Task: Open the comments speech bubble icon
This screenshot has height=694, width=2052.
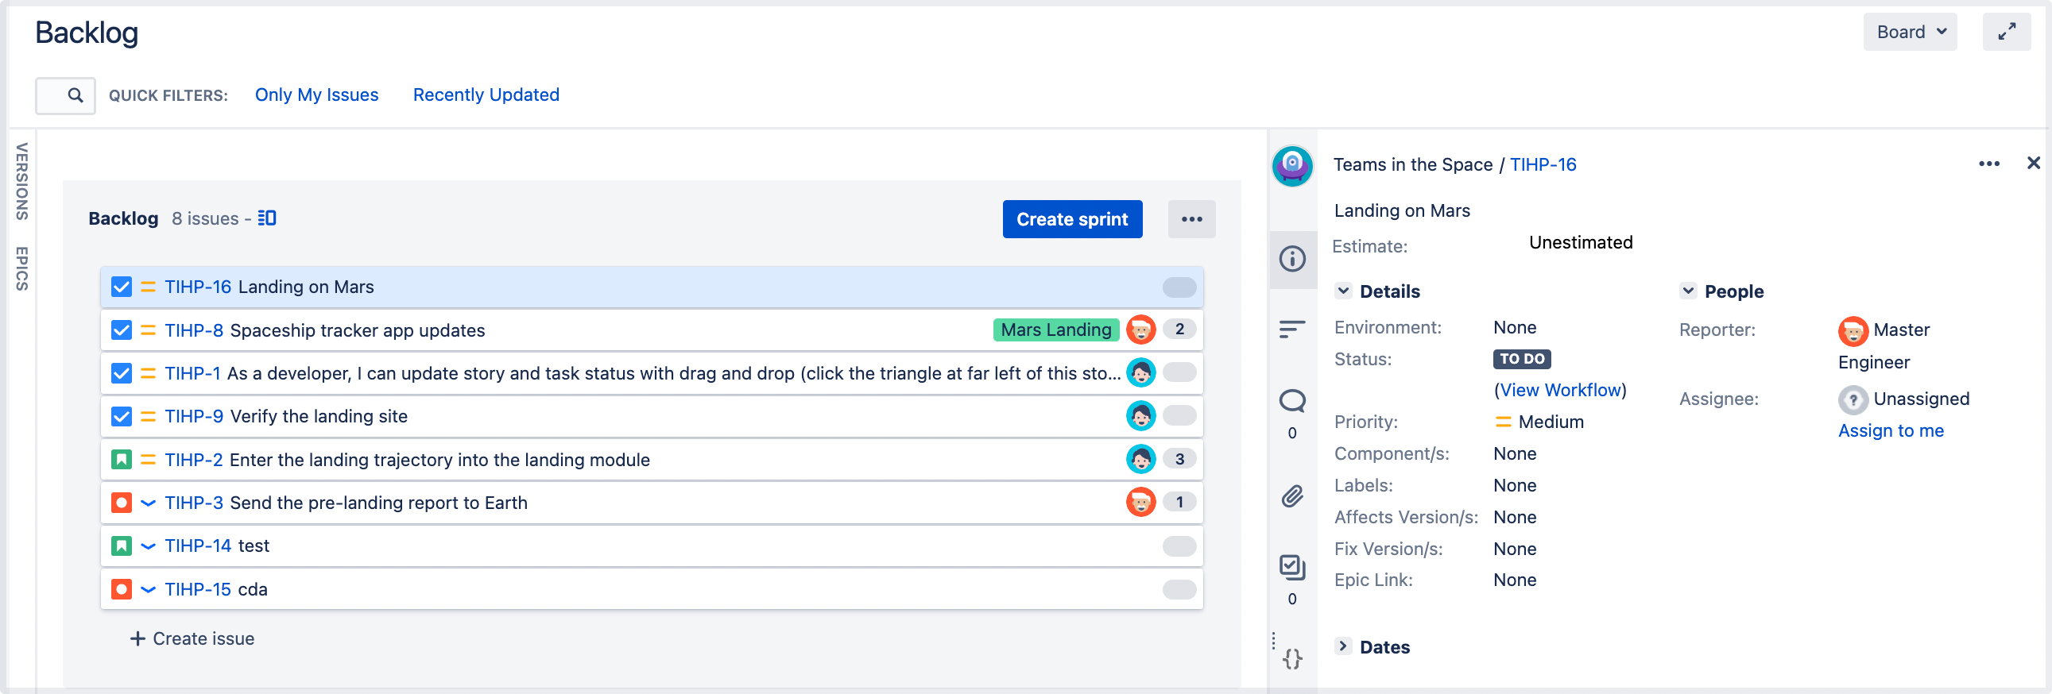Action: point(1291,400)
